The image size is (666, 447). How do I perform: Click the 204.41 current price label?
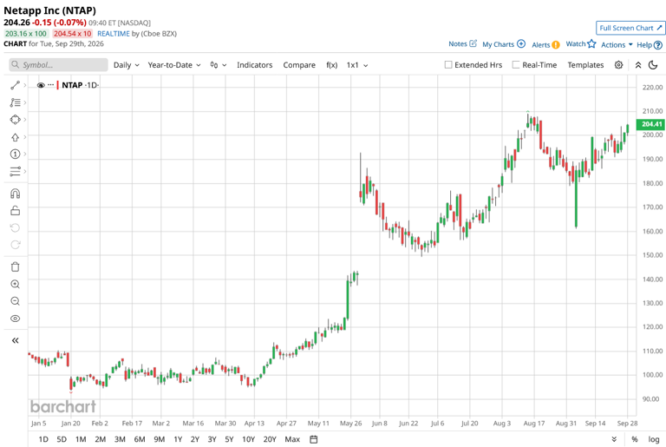(x=651, y=124)
